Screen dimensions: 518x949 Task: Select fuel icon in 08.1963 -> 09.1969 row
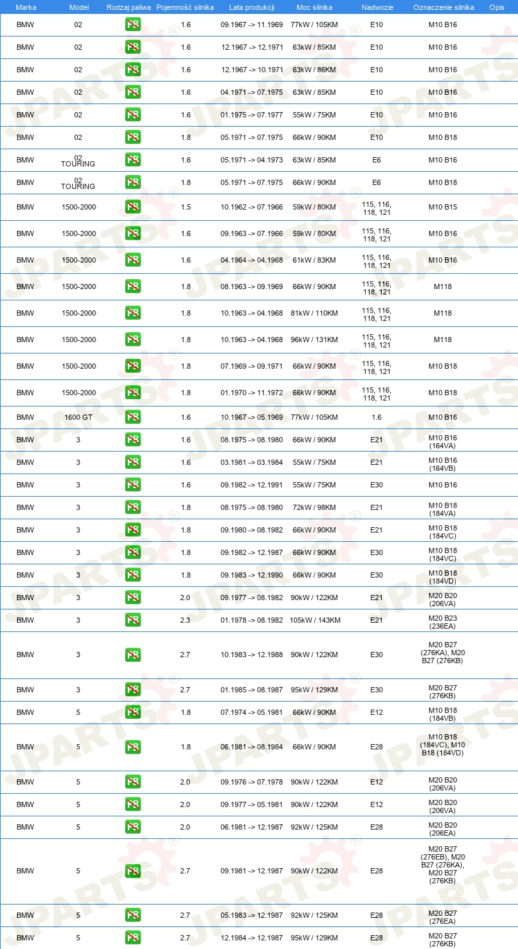pyautogui.click(x=132, y=286)
